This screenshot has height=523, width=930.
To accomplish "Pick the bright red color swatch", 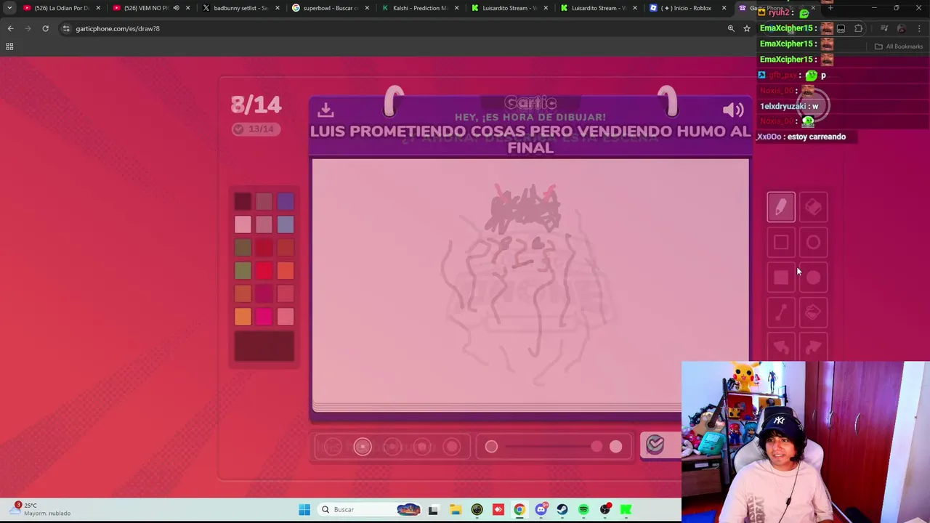I will coord(264,271).
